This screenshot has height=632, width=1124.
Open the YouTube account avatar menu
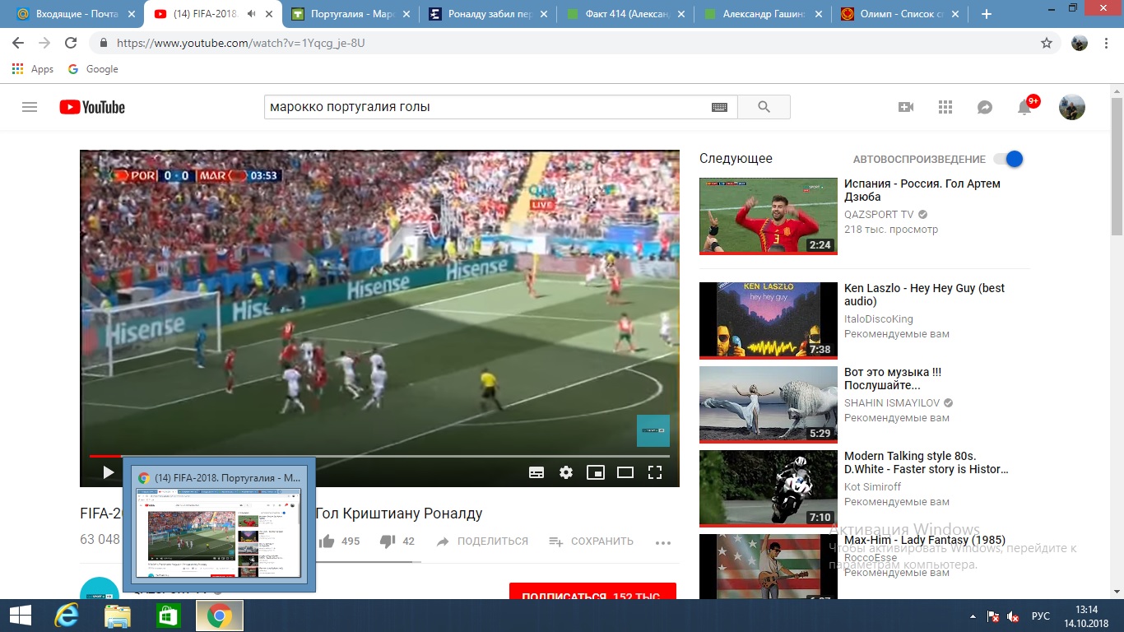1071,107
